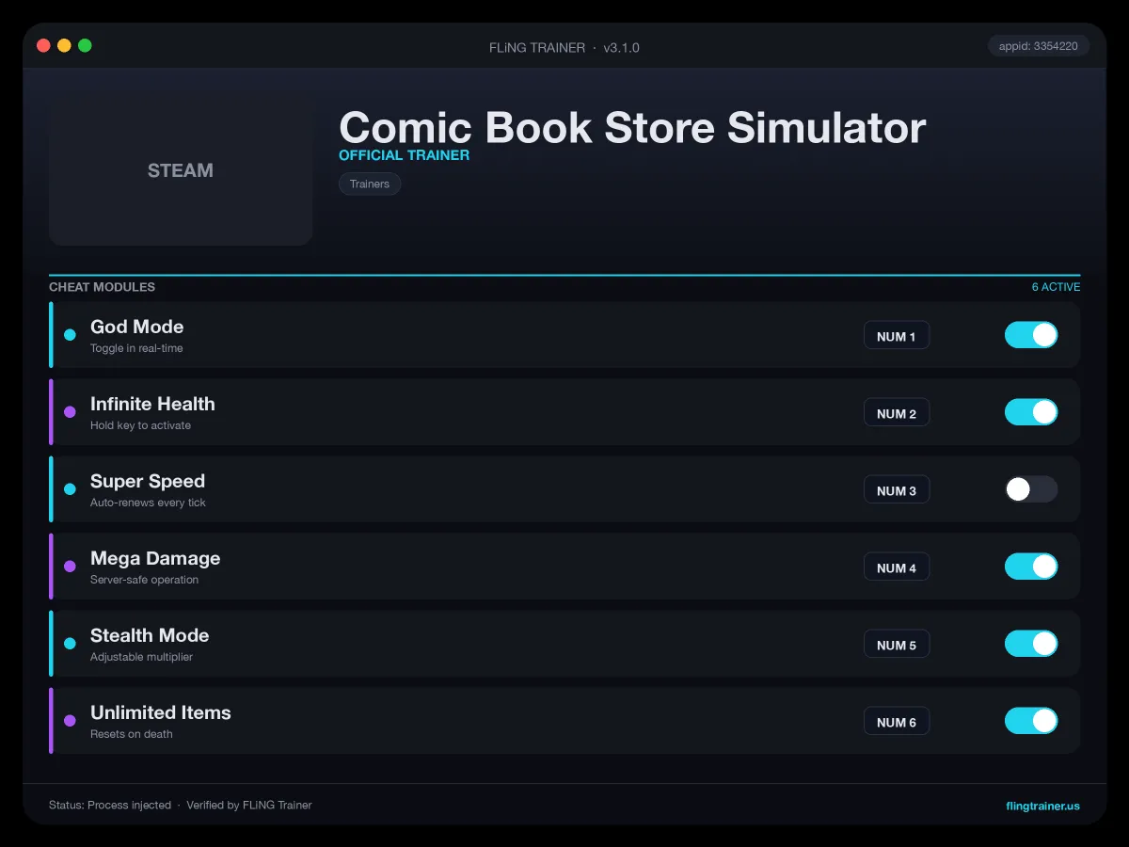1129x847 pixels.
Task: Click the Unlimited Items title text
Action: point(161,712)
